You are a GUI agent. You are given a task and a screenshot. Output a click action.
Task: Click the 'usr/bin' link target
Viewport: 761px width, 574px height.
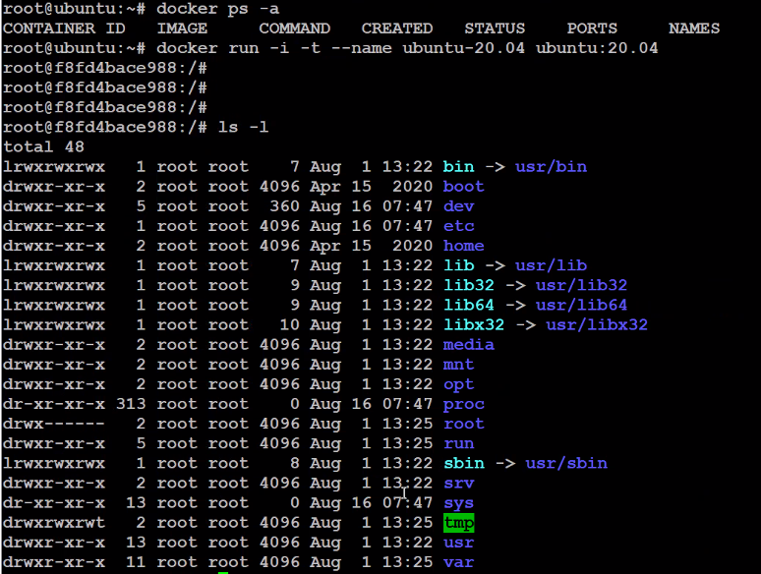click(551, 167)
